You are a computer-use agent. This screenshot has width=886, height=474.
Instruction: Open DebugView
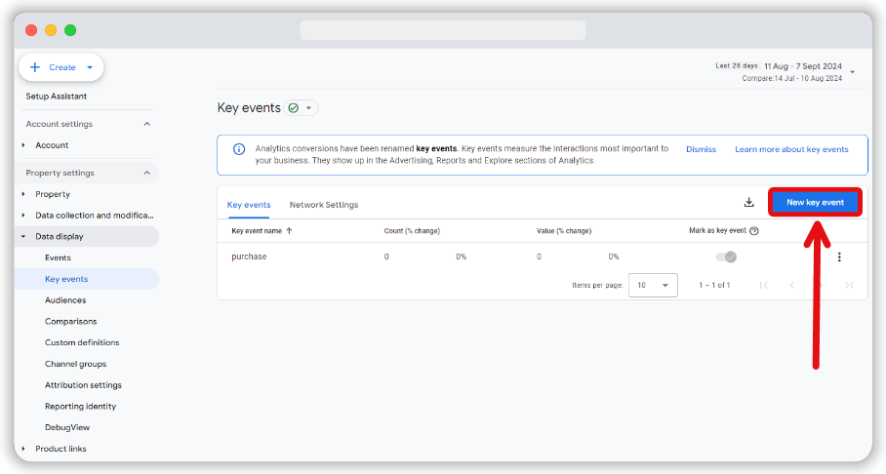click(67, 428)
